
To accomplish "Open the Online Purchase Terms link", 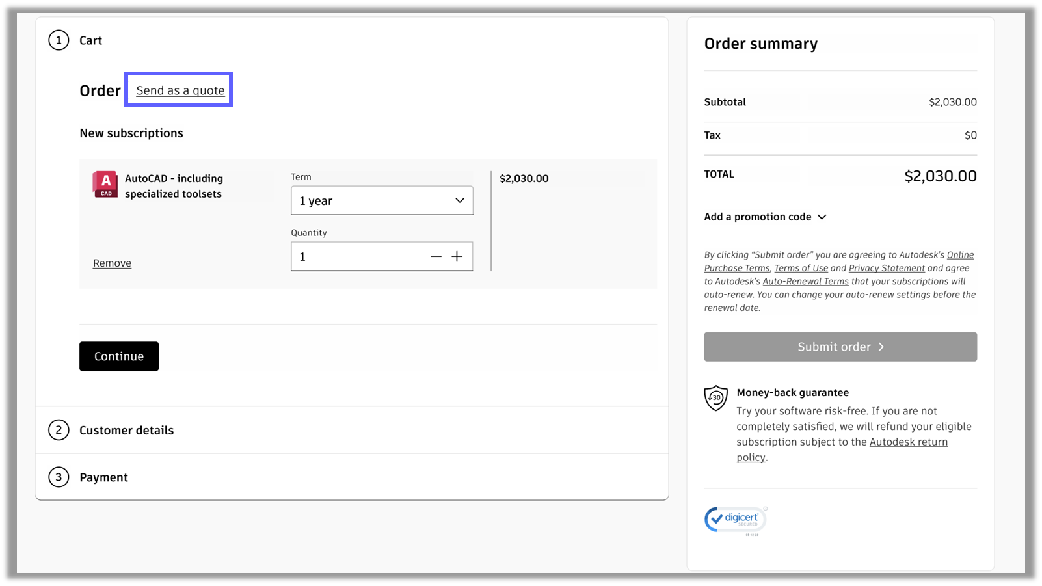I will tap(960, 255).
